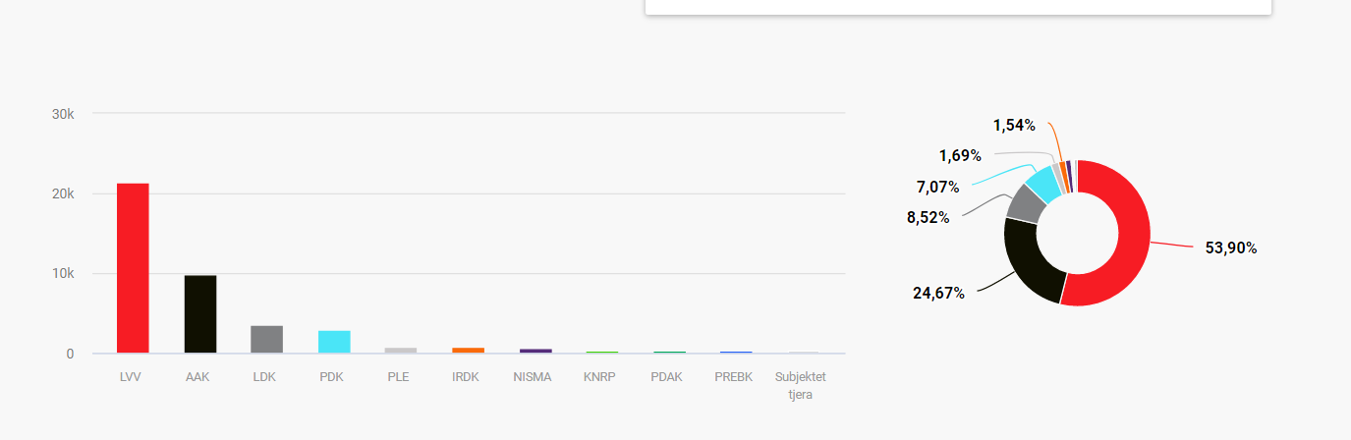The width and height of the screenshot is (1351, 440).
Task: Click the red LVV bar in the chart
Action: point(133,267)
